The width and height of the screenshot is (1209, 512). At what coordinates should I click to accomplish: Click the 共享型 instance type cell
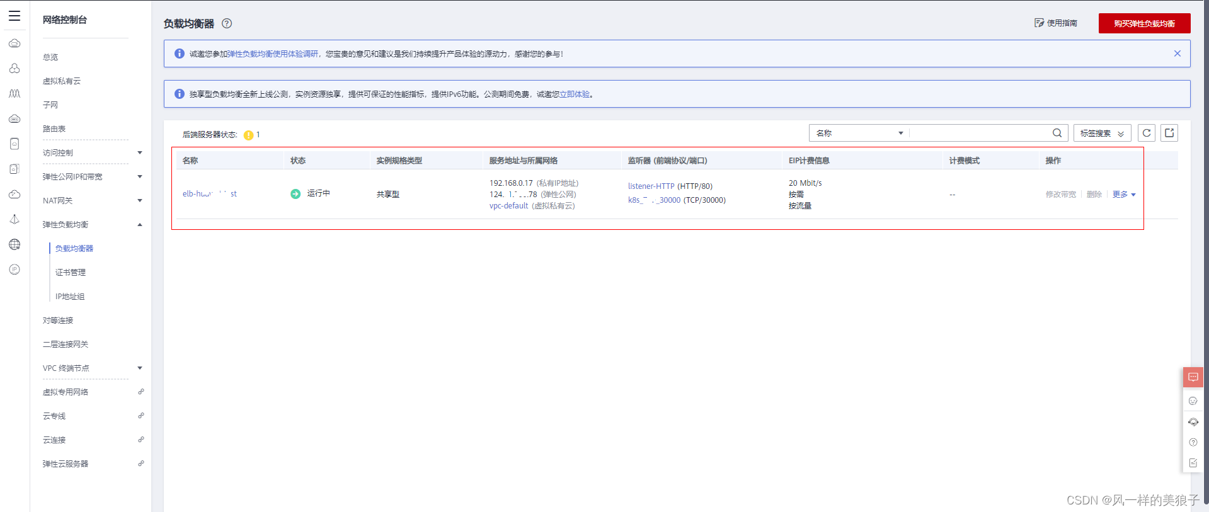point(388,195)
